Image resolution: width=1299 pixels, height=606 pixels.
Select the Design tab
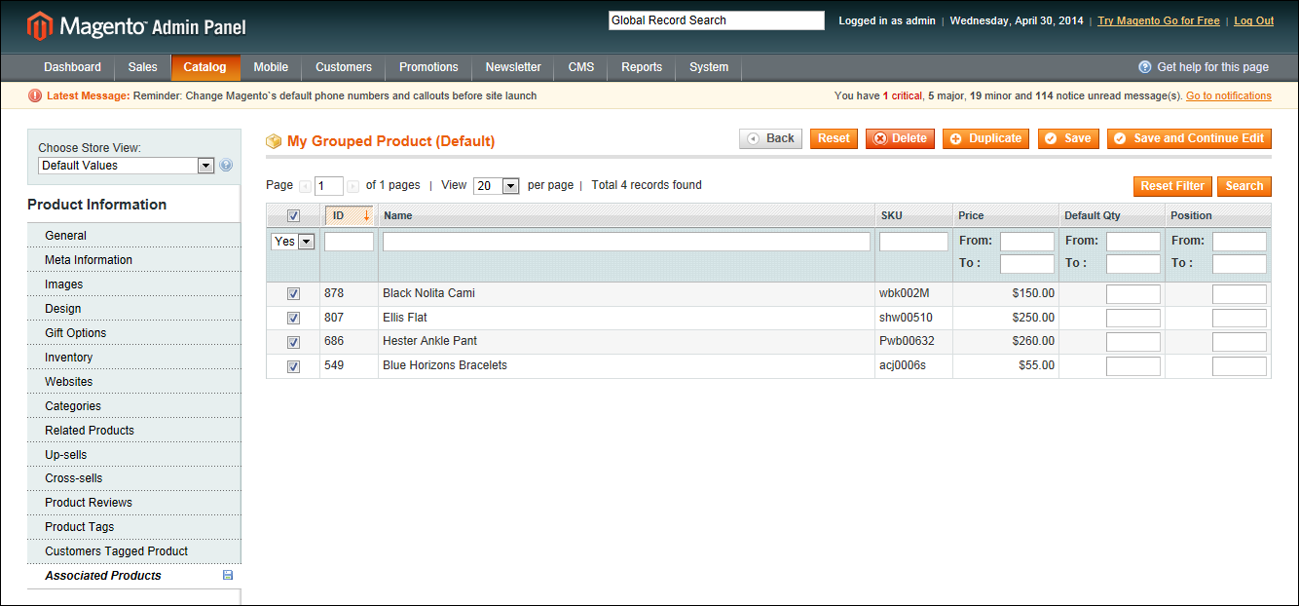point(134,309)
